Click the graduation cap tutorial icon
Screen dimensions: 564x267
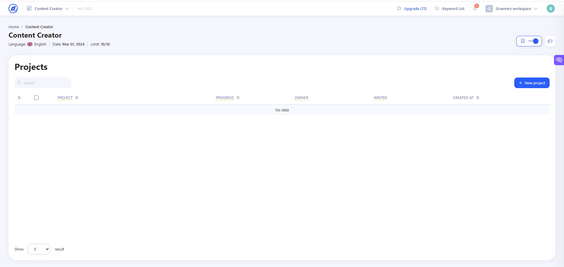coord(550,41)
